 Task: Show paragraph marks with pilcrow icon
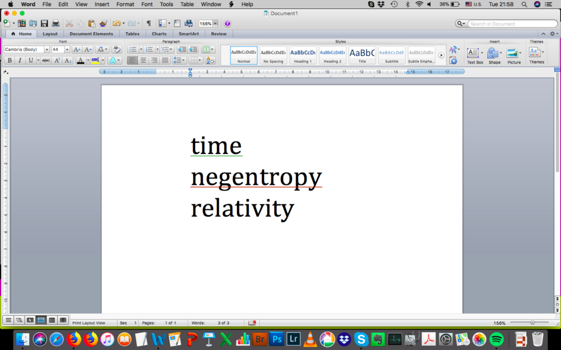pos(149,24)
